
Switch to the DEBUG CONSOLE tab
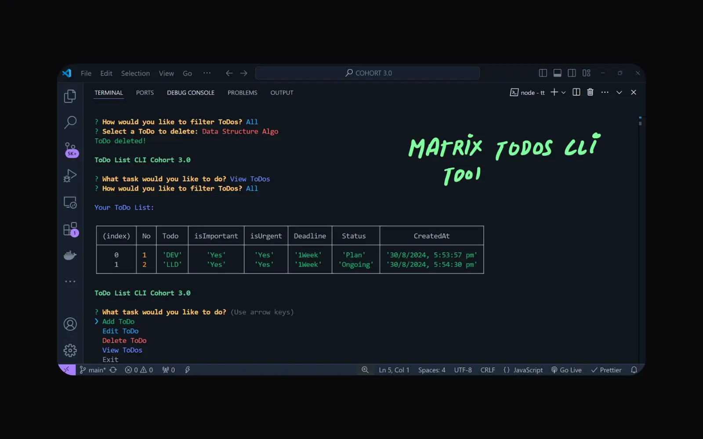(191, 93)
